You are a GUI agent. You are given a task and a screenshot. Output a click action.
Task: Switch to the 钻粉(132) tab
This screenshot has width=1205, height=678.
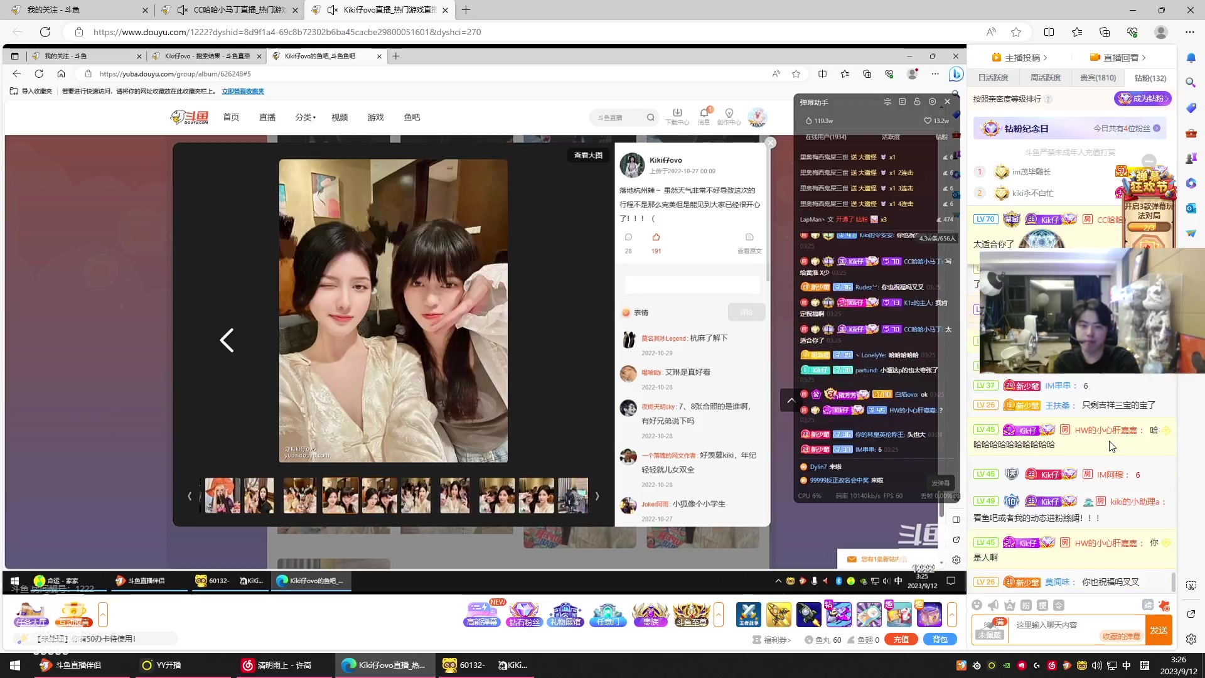point(1150,77)
